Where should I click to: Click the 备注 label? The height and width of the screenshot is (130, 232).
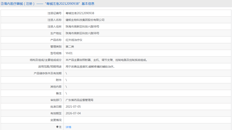coord(59,93)
